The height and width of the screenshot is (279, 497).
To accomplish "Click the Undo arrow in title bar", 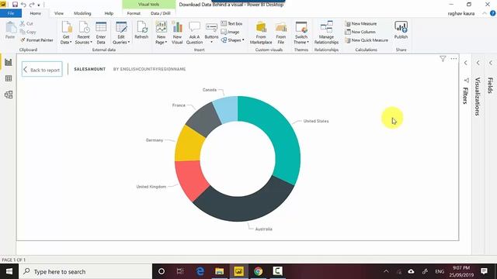I will tap(23, 5).
